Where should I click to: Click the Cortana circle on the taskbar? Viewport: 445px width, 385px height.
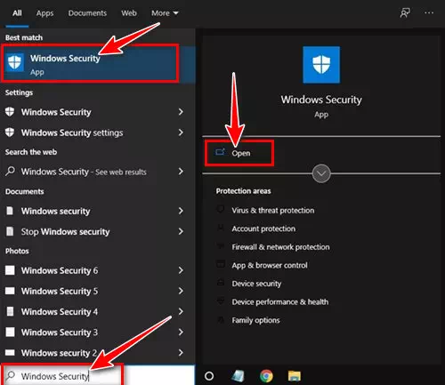(x=209, y=376)
